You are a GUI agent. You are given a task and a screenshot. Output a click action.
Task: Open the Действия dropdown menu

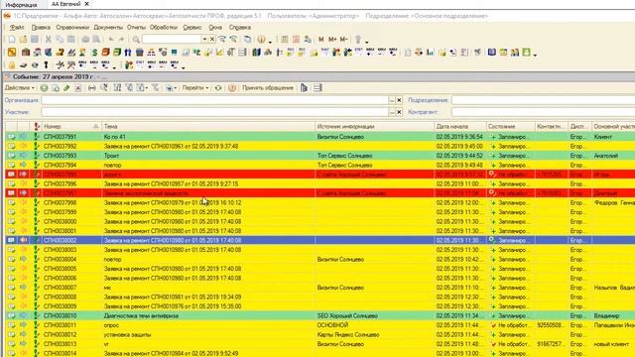[20, 88]
